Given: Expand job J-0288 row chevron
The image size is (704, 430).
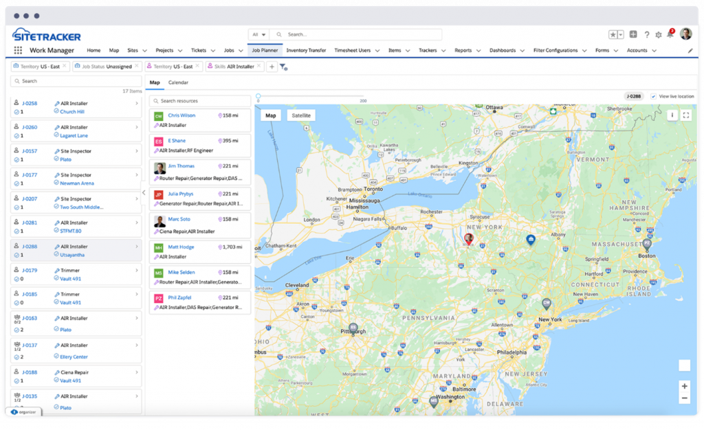Looking at the screenshot, I should (137, 246).
